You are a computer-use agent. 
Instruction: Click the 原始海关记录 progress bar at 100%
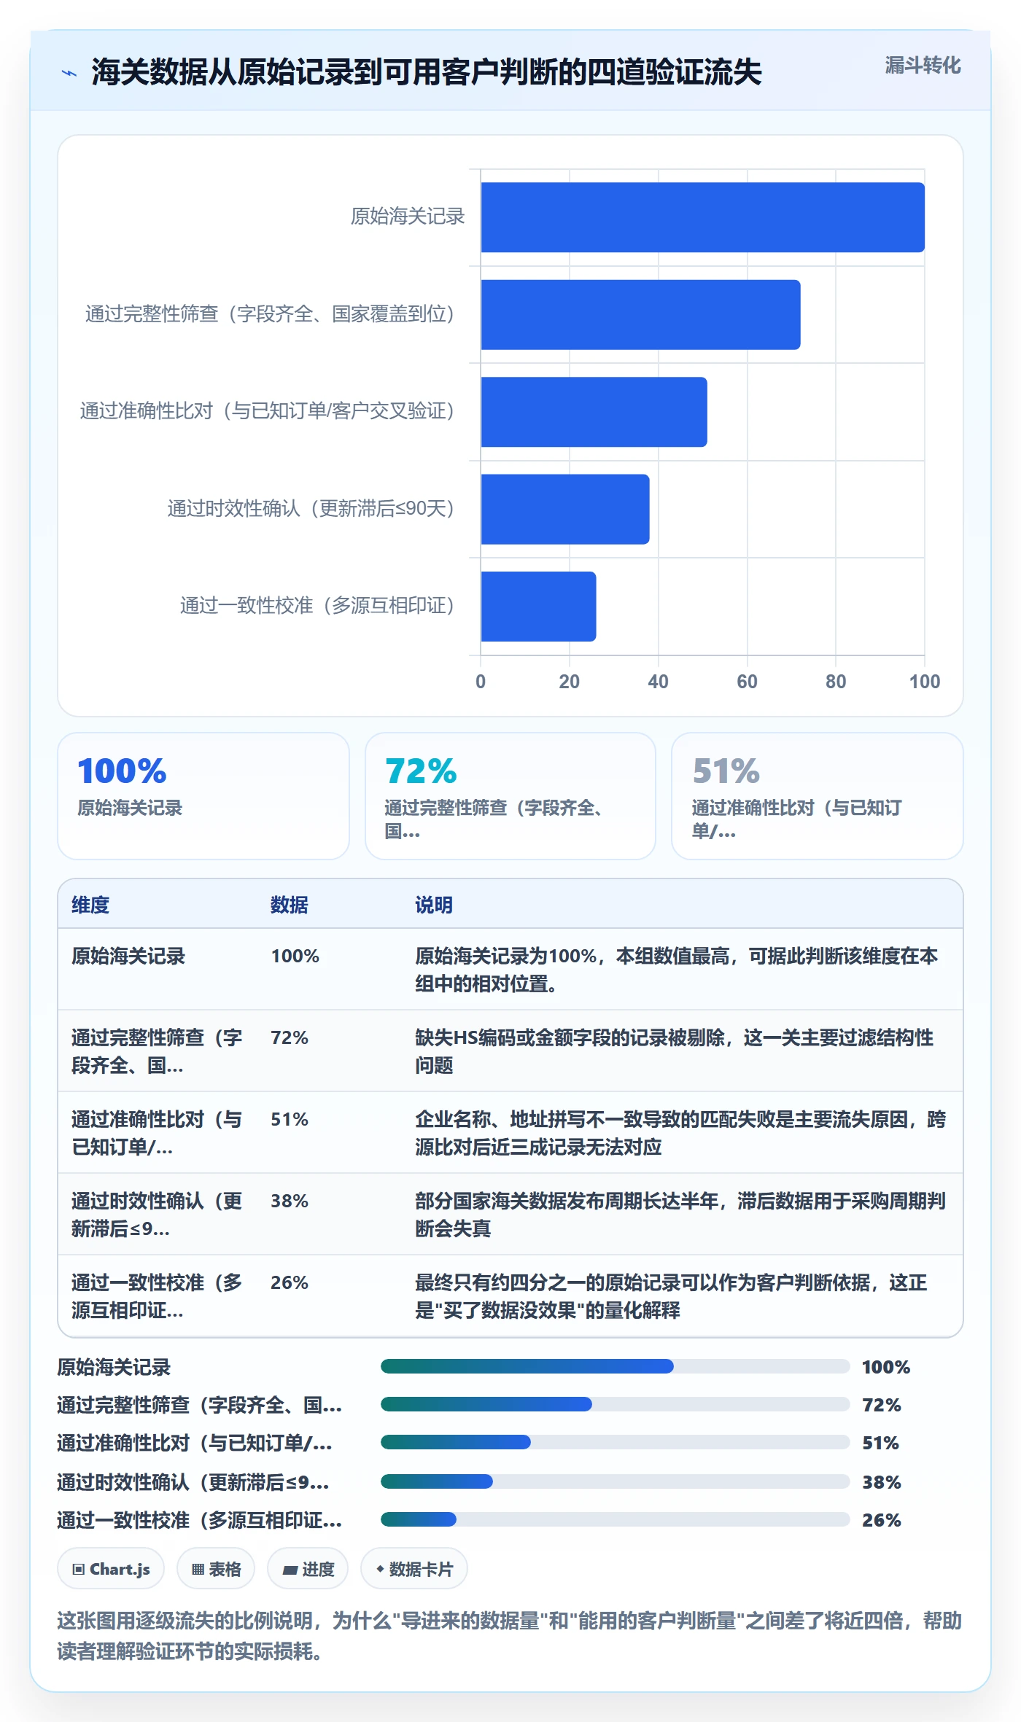[x=616, y=1366]
